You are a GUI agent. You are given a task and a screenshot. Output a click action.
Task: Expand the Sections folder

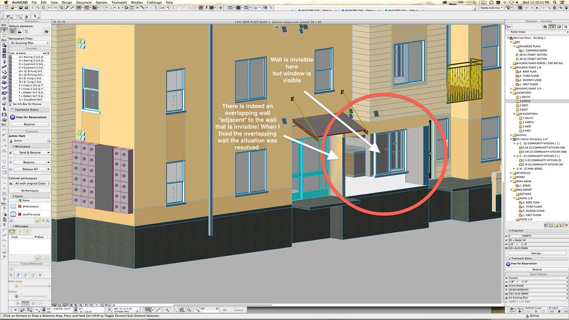(x=511, y=135)
